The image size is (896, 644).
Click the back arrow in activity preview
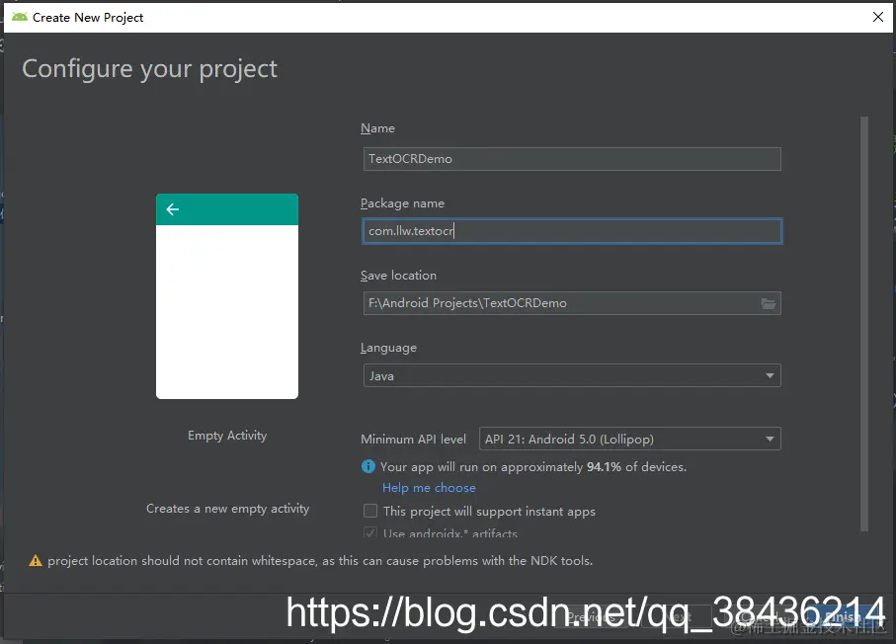point(173,209)
